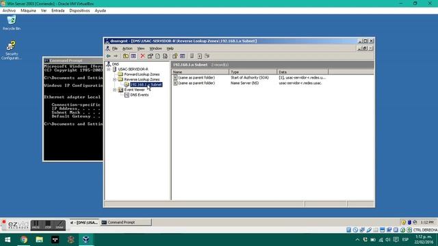Select the DNS root tree item

(x=116, y=64)
